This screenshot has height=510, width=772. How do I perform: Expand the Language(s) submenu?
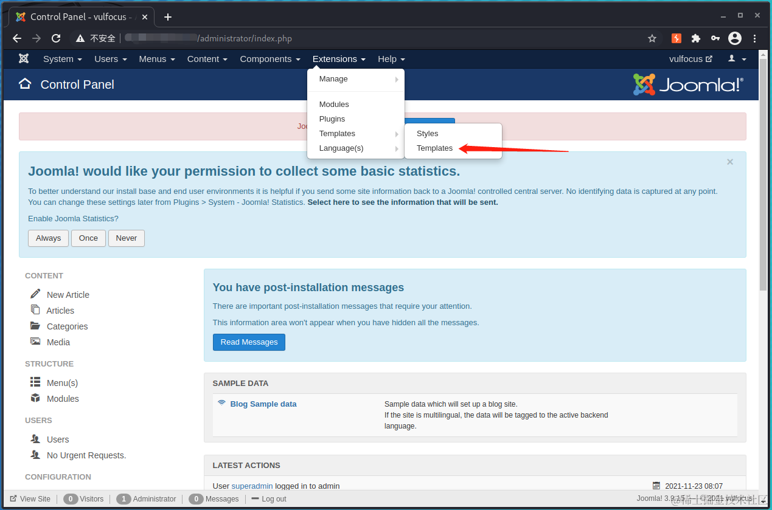(356, 148)
